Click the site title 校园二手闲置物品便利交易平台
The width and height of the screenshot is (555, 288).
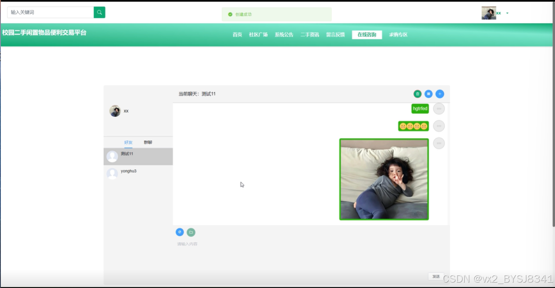(44, 32)
